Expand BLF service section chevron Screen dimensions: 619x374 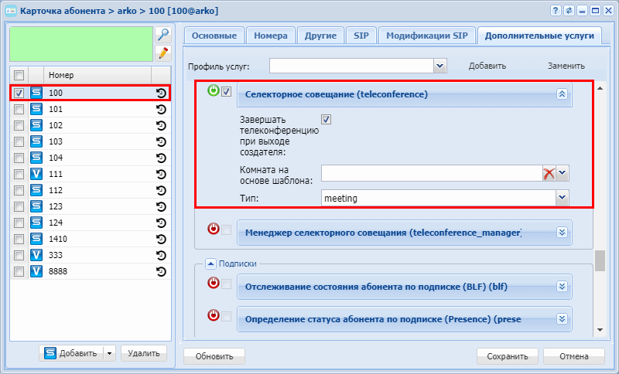(x=563, y=287)
